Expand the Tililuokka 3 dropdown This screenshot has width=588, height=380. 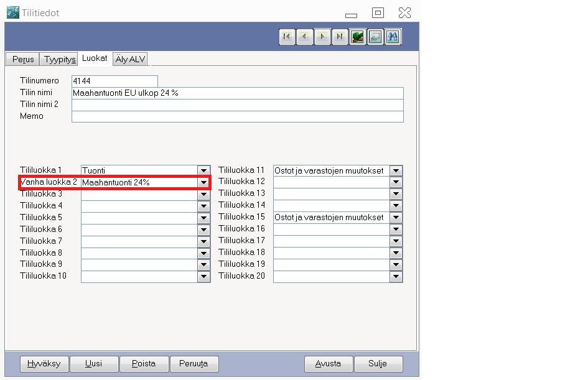coord(203,194)
